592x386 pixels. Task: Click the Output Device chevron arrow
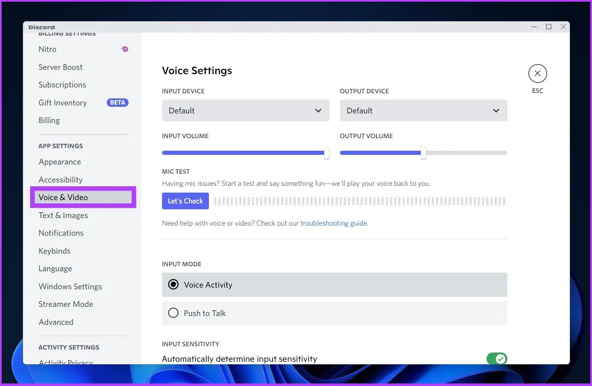click(496, 111)
